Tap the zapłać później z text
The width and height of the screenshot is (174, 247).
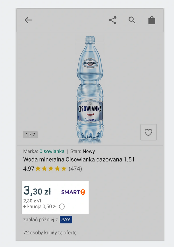pyautogui.click(x=41, y=220)
